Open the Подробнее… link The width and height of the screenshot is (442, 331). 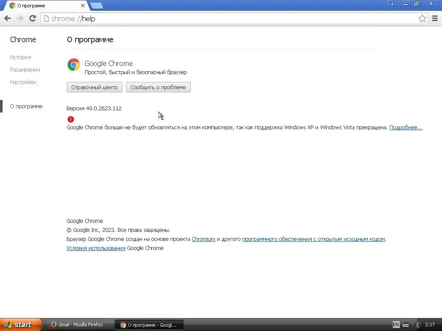406,128
